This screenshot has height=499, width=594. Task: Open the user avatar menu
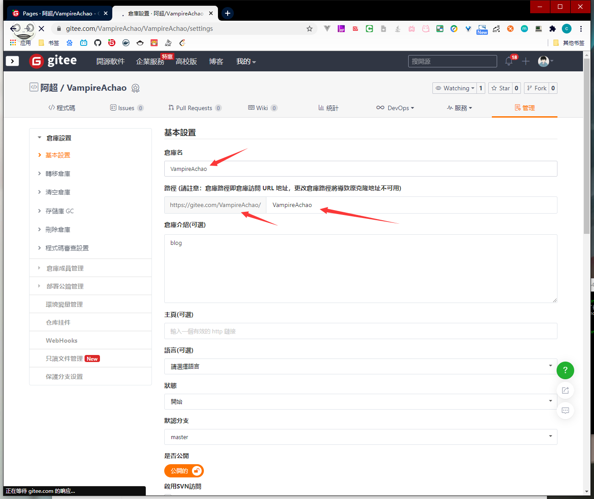(x=544, y=61)
